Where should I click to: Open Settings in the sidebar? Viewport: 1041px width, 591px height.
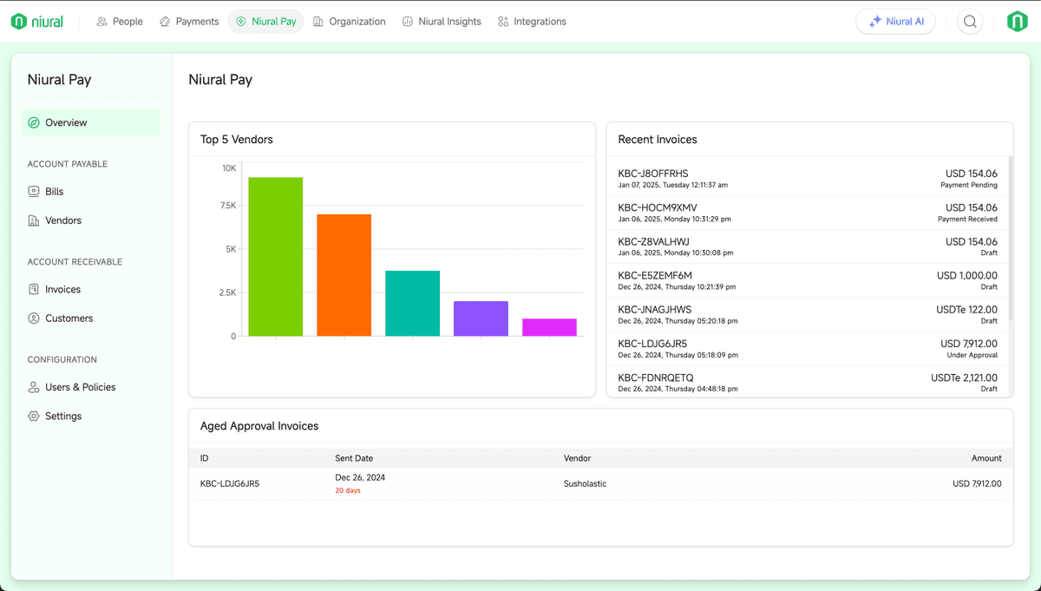click(x=92, y=417)
